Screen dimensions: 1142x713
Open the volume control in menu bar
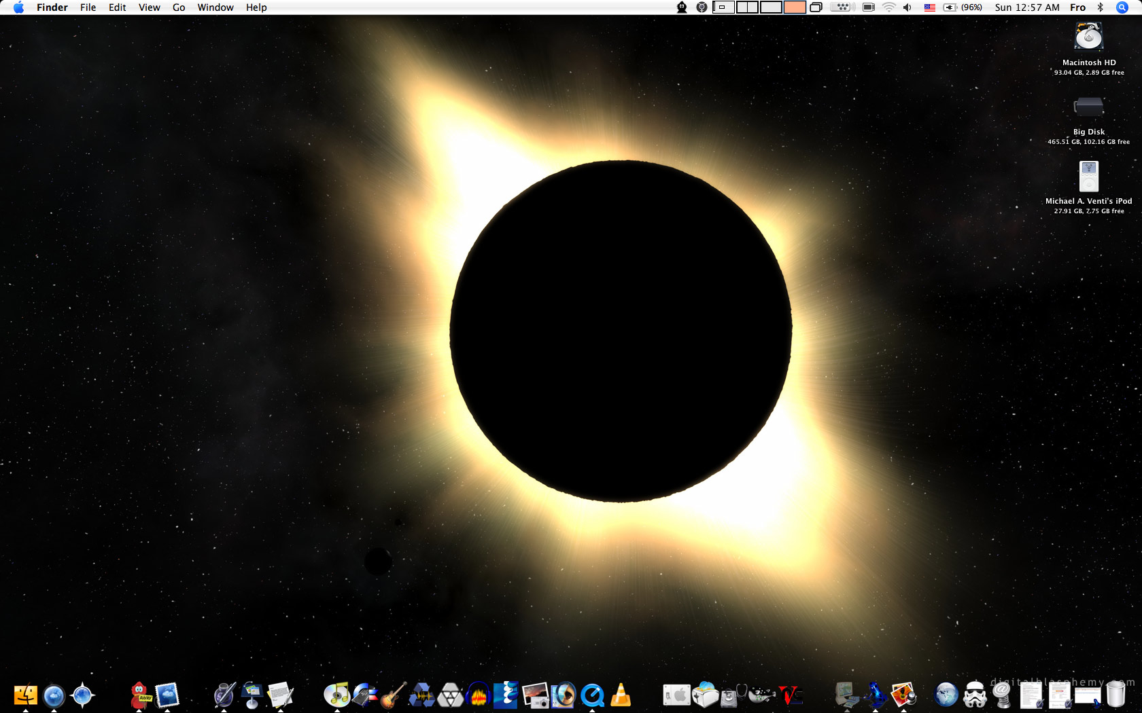(x=907, y=7)
